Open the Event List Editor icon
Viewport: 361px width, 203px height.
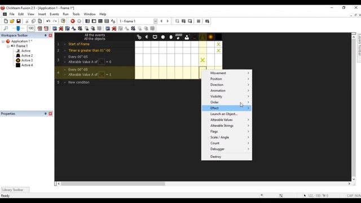point(107,21)
